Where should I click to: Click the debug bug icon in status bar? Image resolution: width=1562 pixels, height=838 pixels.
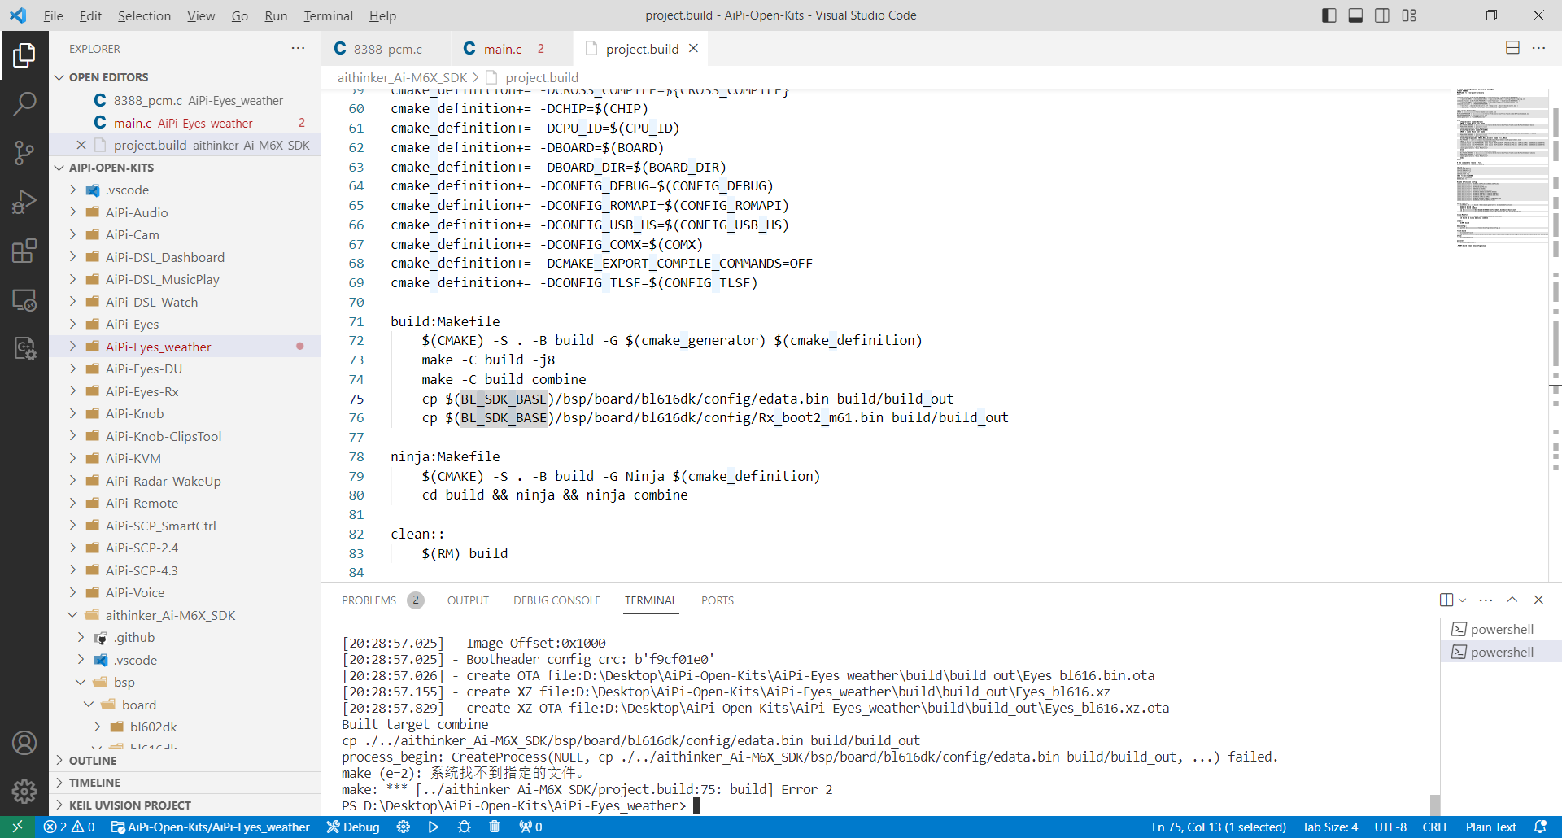tap(465, 827)
